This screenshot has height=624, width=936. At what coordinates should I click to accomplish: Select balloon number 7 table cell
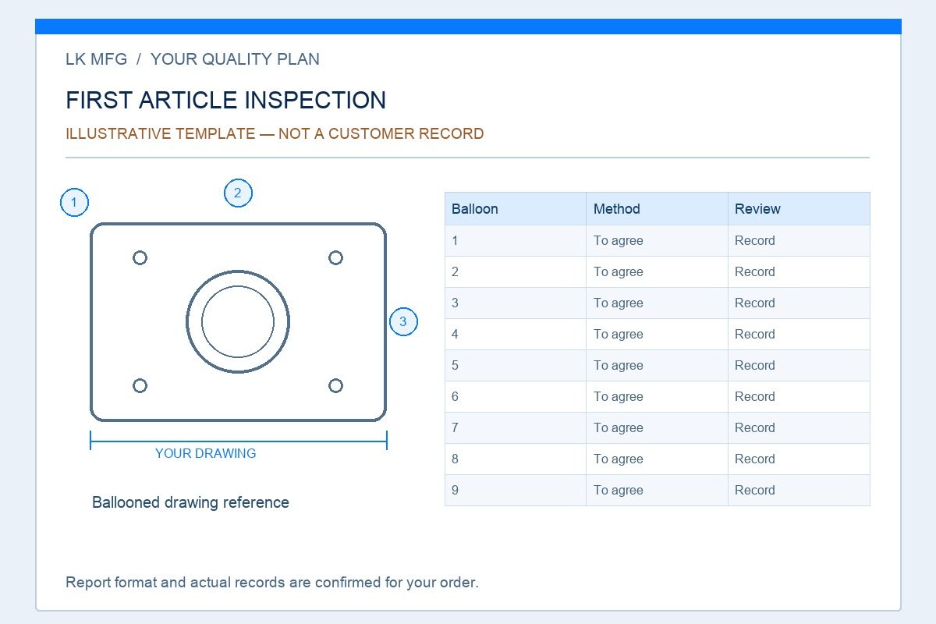pyautogui.click(x=516, y=428)
